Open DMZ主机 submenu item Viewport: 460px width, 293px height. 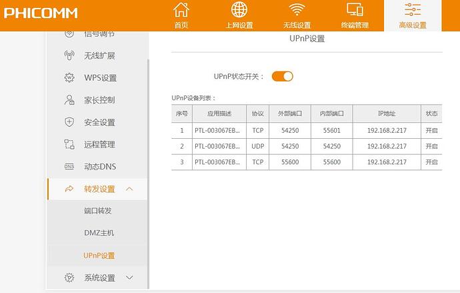tap(99, 233)
